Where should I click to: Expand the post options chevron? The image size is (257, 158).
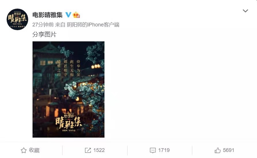click(245, 11)
